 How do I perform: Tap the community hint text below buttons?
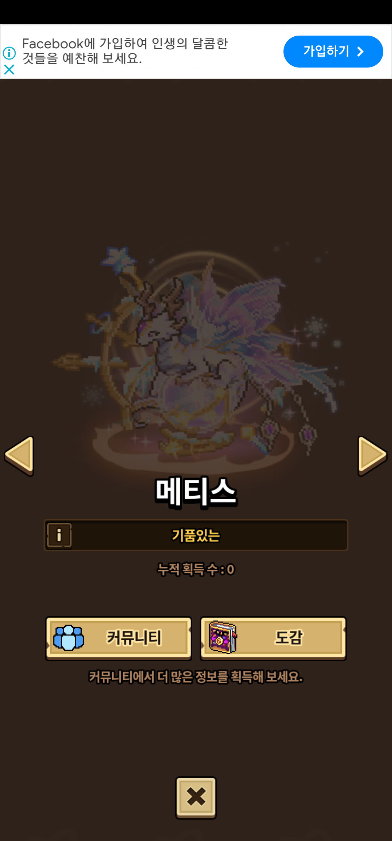pos(196,677)
